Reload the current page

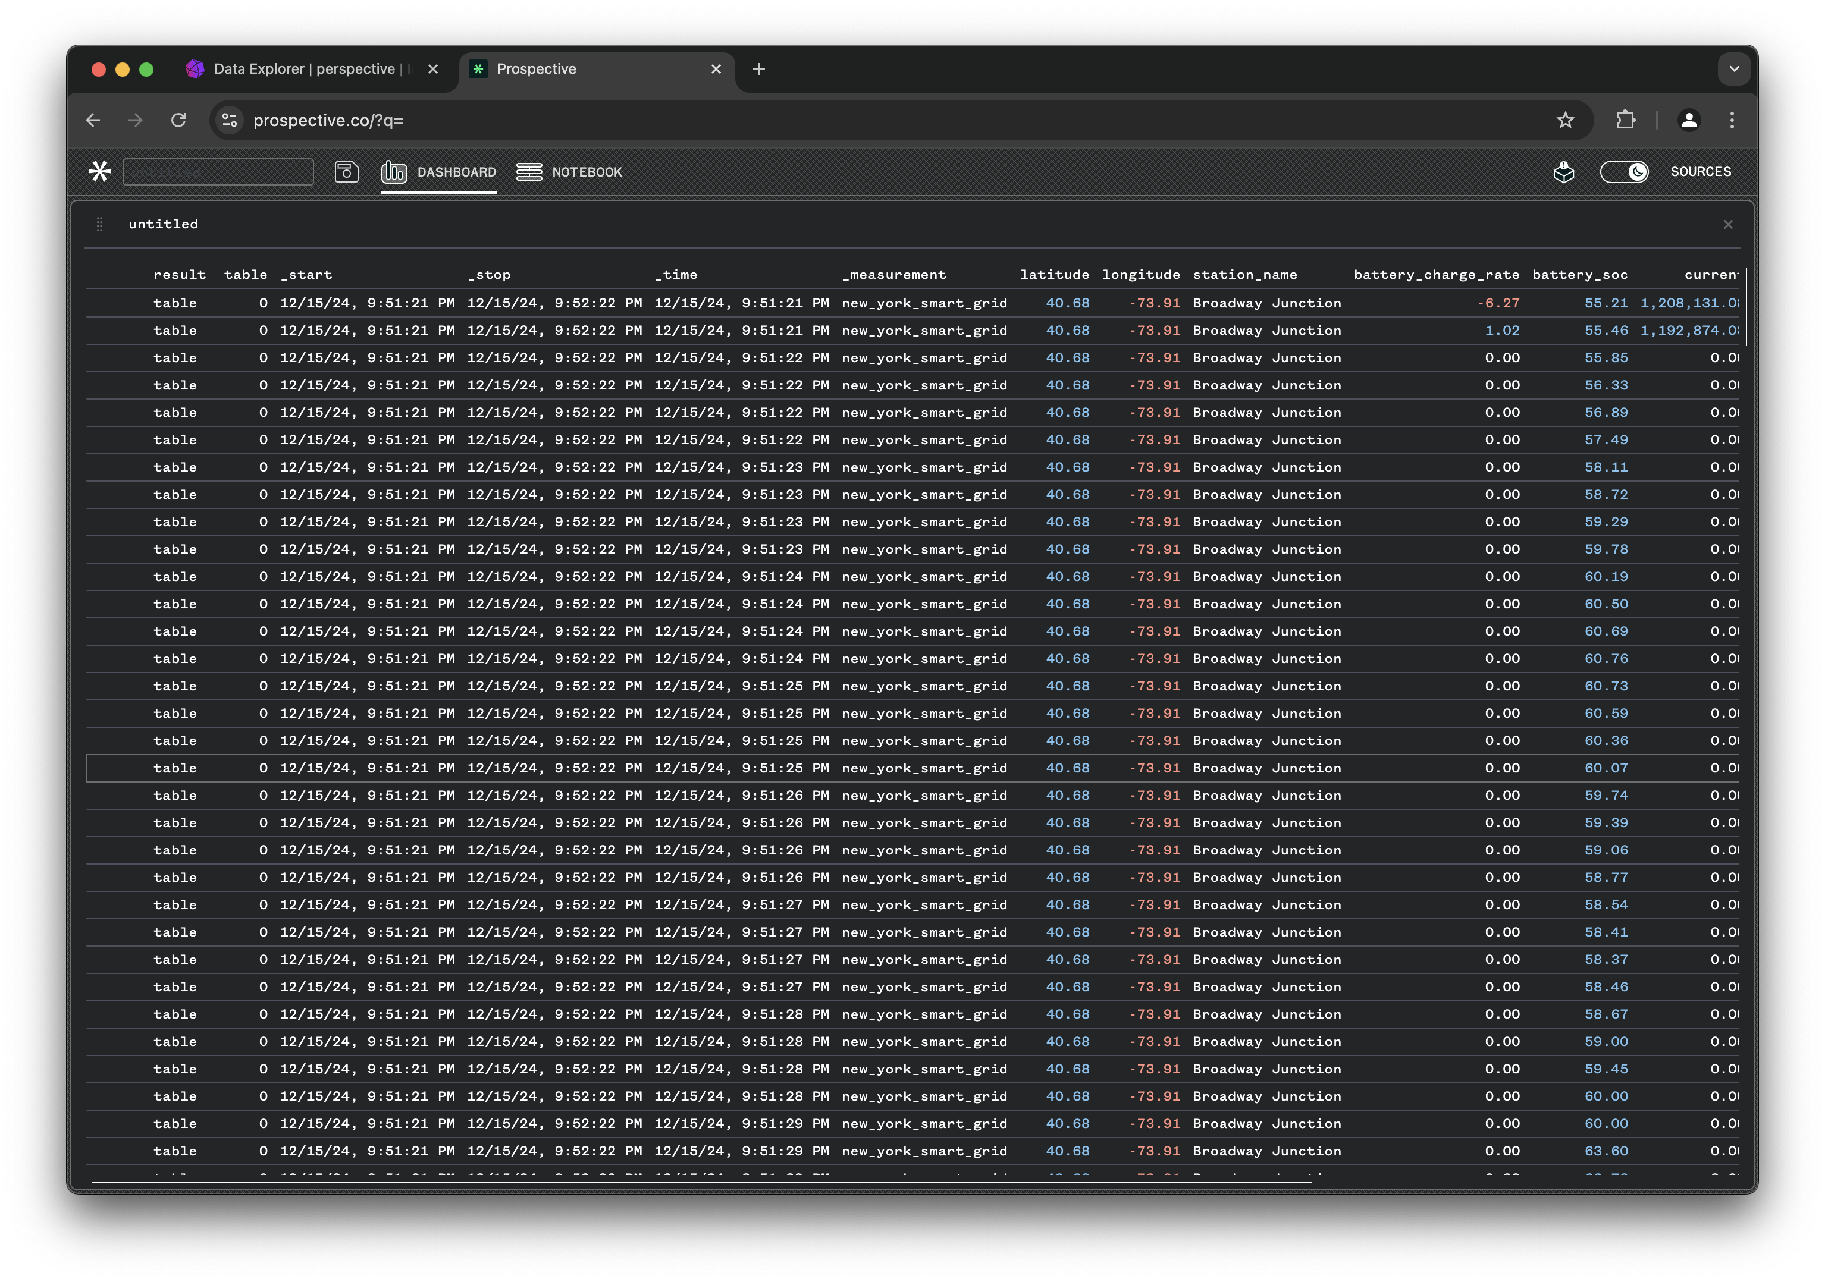[x=179, y=120]
